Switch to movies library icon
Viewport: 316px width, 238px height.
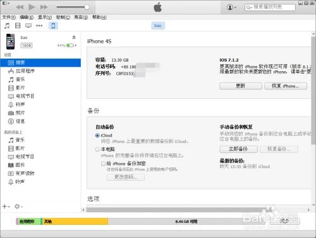tap(18, 26)
